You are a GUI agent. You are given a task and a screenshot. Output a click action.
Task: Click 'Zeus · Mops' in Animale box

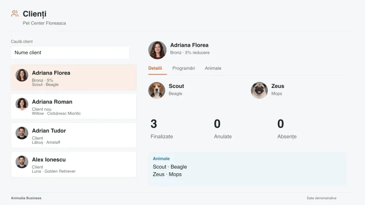pyautogui.click(x=167, y=174)
